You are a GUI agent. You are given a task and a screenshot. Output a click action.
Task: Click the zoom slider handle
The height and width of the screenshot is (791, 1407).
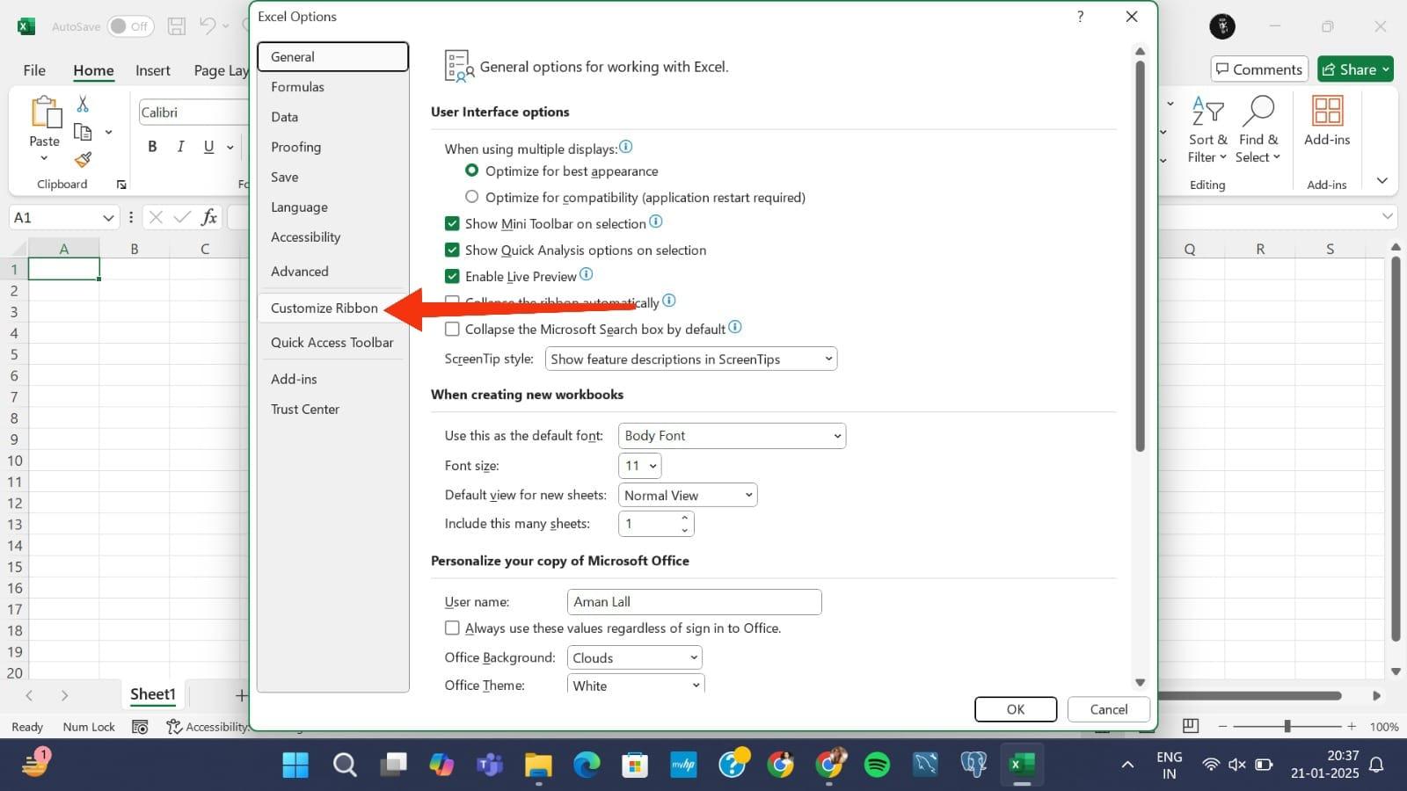(x=1287, y=726)
